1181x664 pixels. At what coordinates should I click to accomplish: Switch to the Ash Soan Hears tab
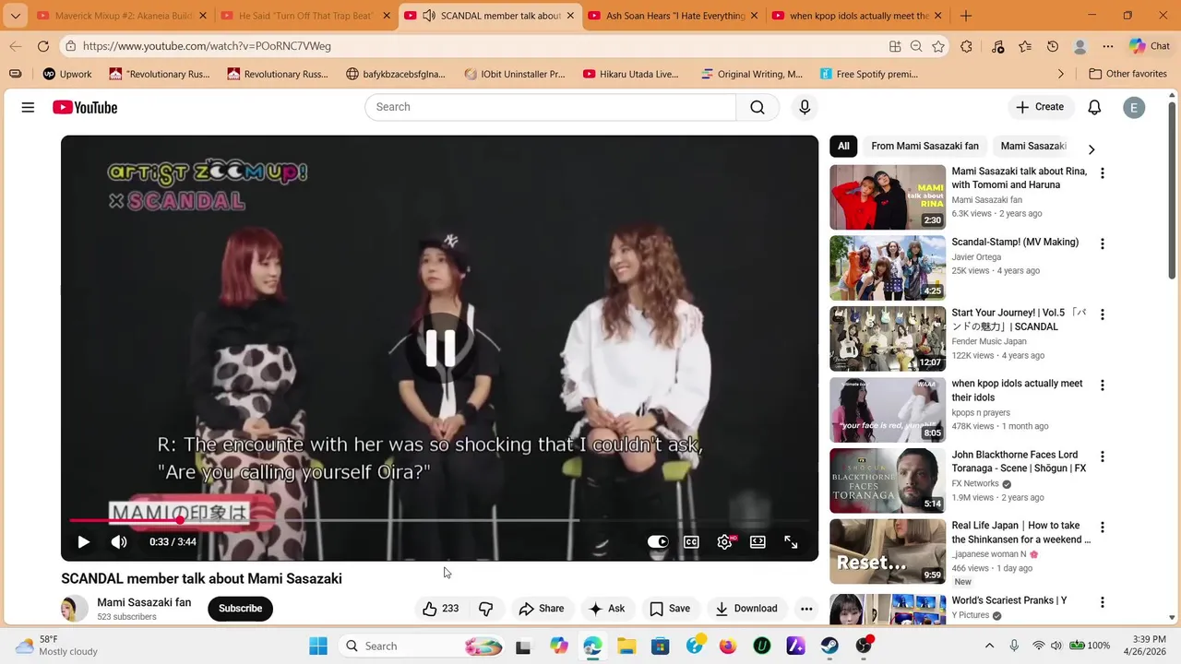(x=674, y=16)
